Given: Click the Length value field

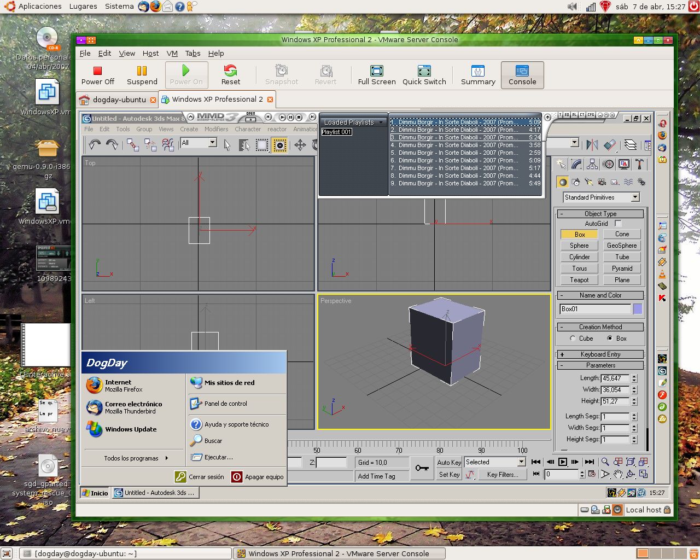Looking at the screenshot, I should point(615,378).
